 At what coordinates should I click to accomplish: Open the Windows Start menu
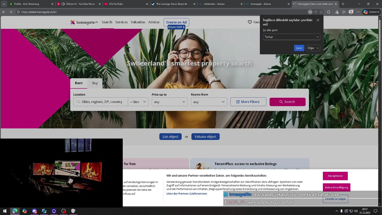5,211
